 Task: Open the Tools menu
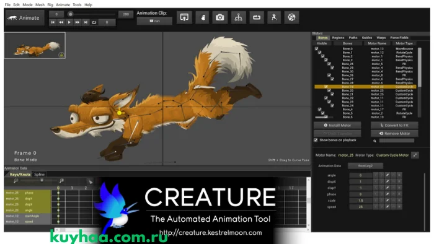click(x=77, y=5)
